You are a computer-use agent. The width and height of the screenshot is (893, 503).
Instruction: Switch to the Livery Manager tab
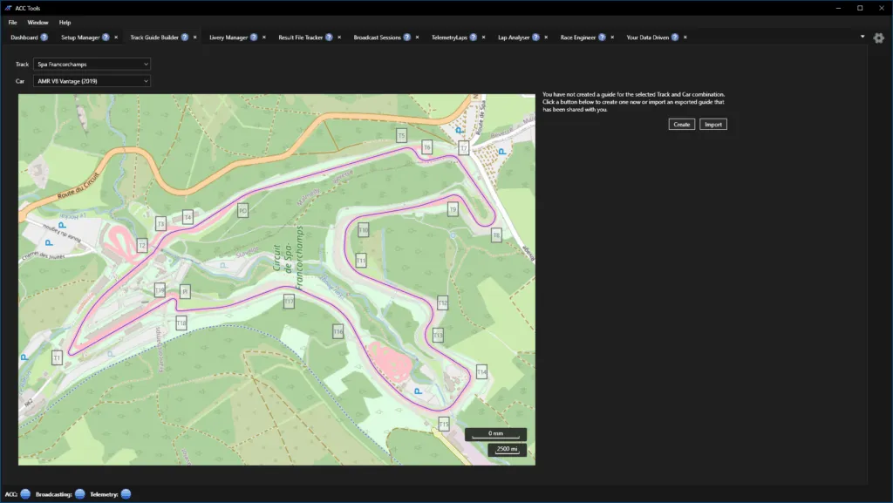[228, 37]
